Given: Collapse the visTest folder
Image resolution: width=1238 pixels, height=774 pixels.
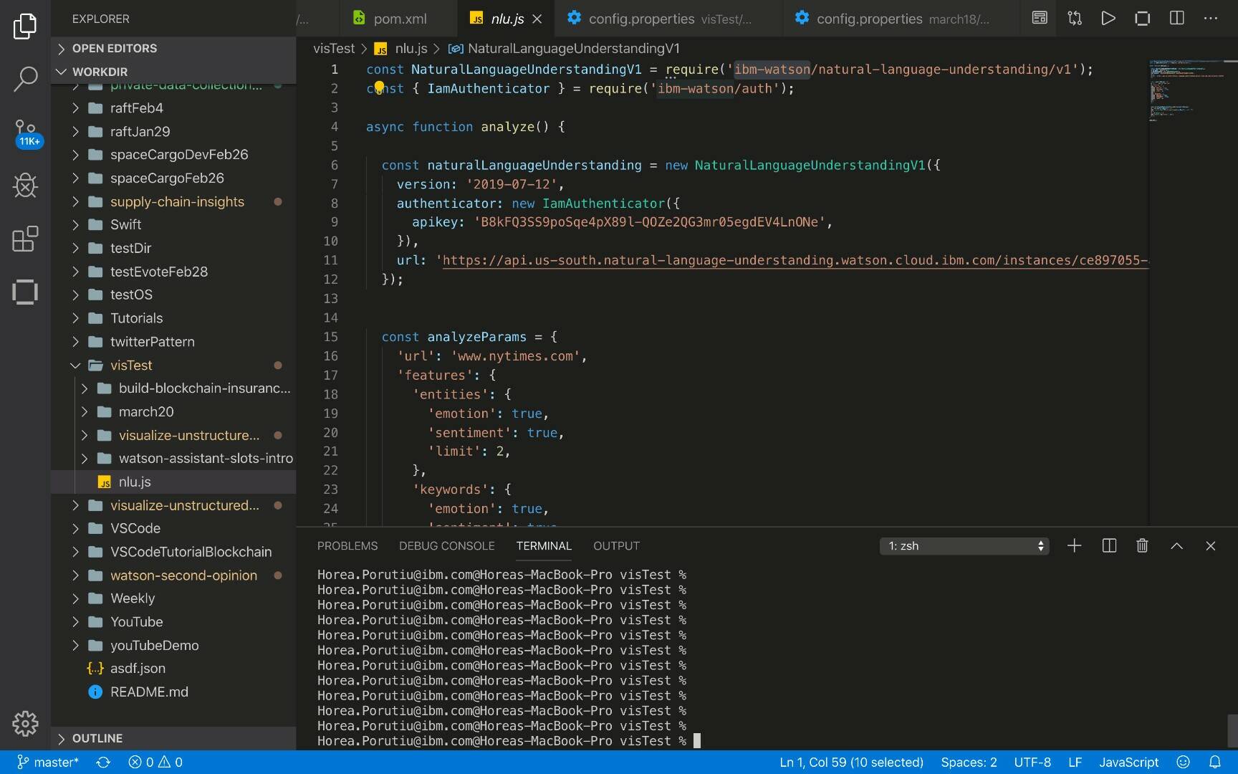Looking at the screenshot, I should coord(173,365).
